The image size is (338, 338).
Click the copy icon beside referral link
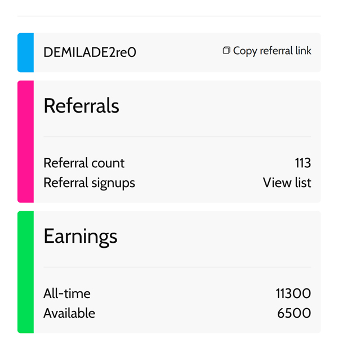click(x=226, y=51)
